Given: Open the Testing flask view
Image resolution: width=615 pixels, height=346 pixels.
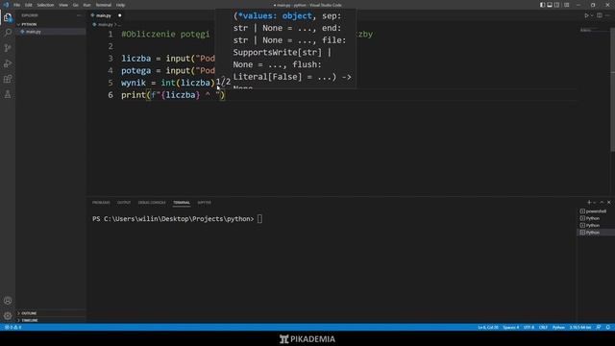Looking at the screenshot, I should pyautogui.click(x=8, y=94).
